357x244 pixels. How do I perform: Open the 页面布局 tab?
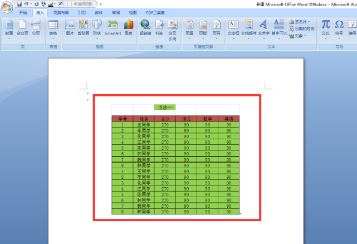pos(61,13)
